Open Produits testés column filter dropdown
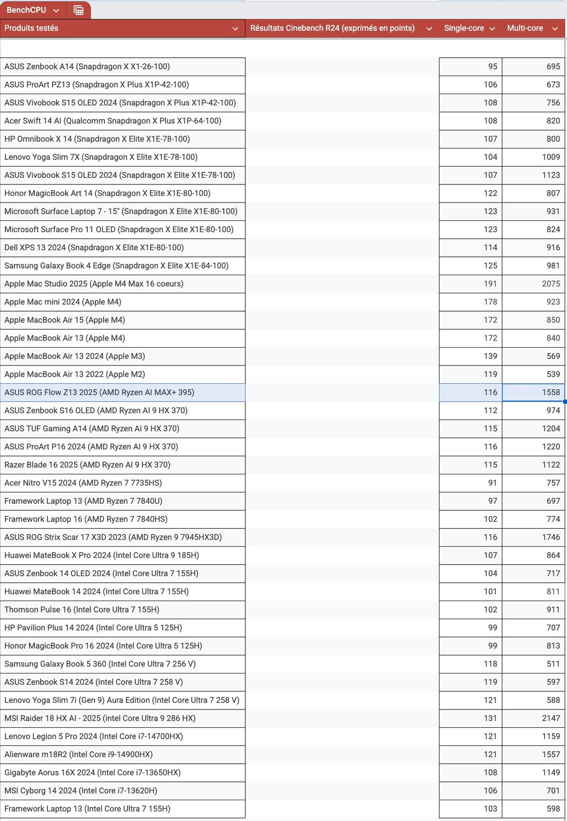This screenshot has width=567, height=821. coord(235,28)
